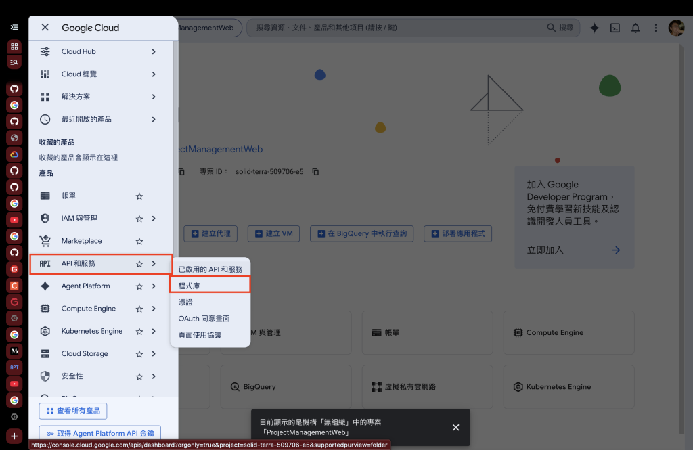Viewport: 693px width, 450px height.
Task: Click the 安全性 shield icon
Action: pos(45,376)
